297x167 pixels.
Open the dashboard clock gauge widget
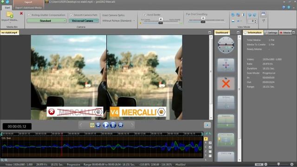point(226,45)
